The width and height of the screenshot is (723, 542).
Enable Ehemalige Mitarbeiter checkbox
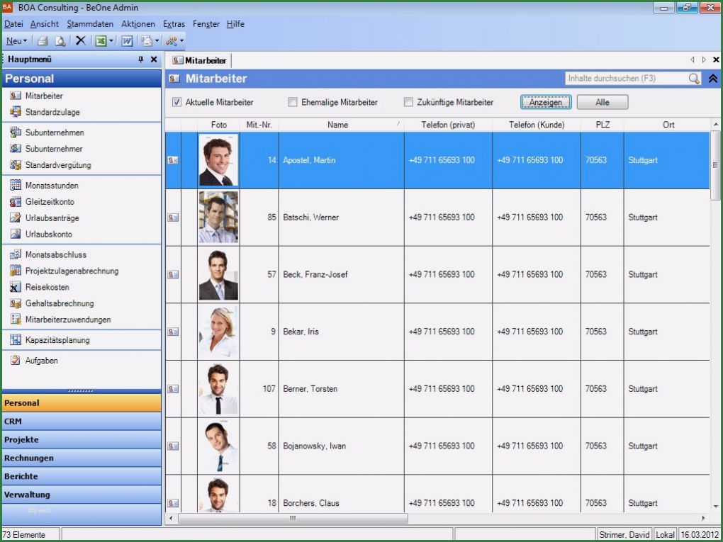[293, 102]
